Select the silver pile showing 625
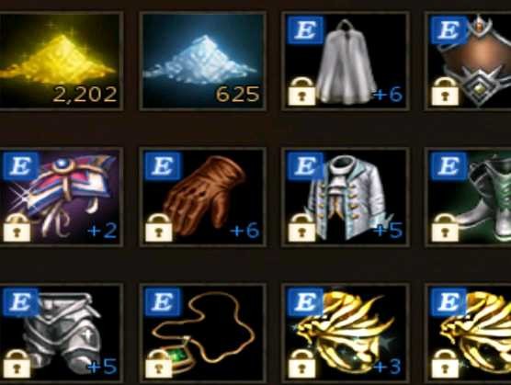The width and height of the screenshot is (511, 385). point(203,62)
